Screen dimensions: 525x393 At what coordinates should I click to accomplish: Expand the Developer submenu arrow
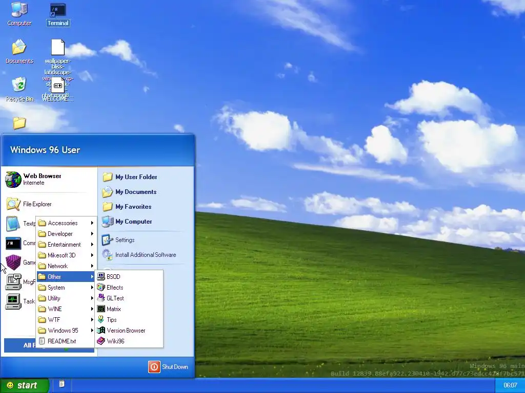click(x=92, y=233)
